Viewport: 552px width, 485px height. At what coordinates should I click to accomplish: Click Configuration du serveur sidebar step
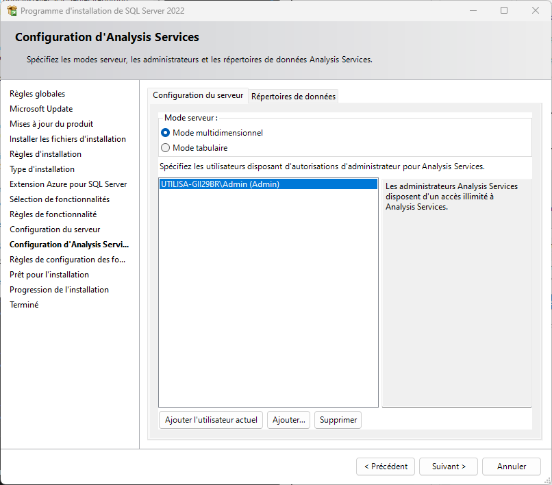[x=55, y=229]
